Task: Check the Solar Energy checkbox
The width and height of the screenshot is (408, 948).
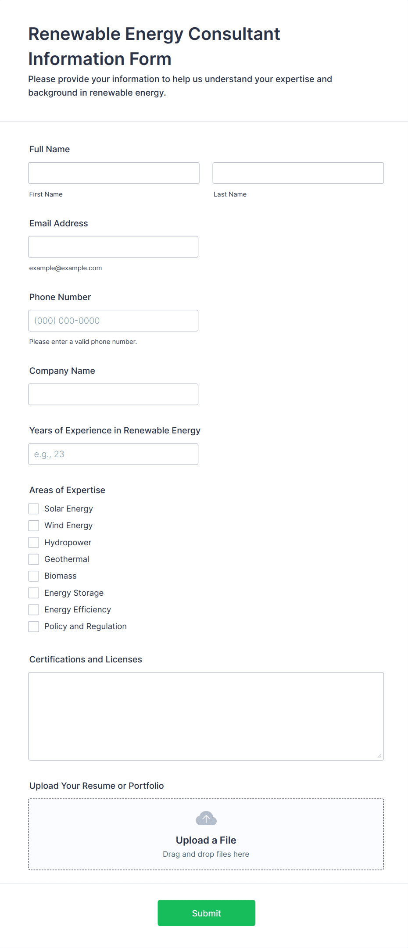Action: [x=34, y=509]
